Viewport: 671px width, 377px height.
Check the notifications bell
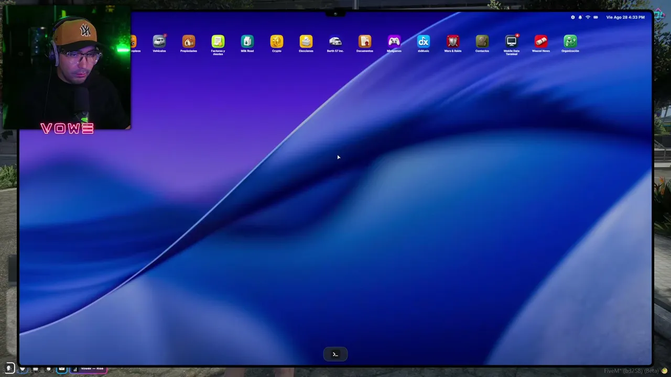click(x=580, y=17)
